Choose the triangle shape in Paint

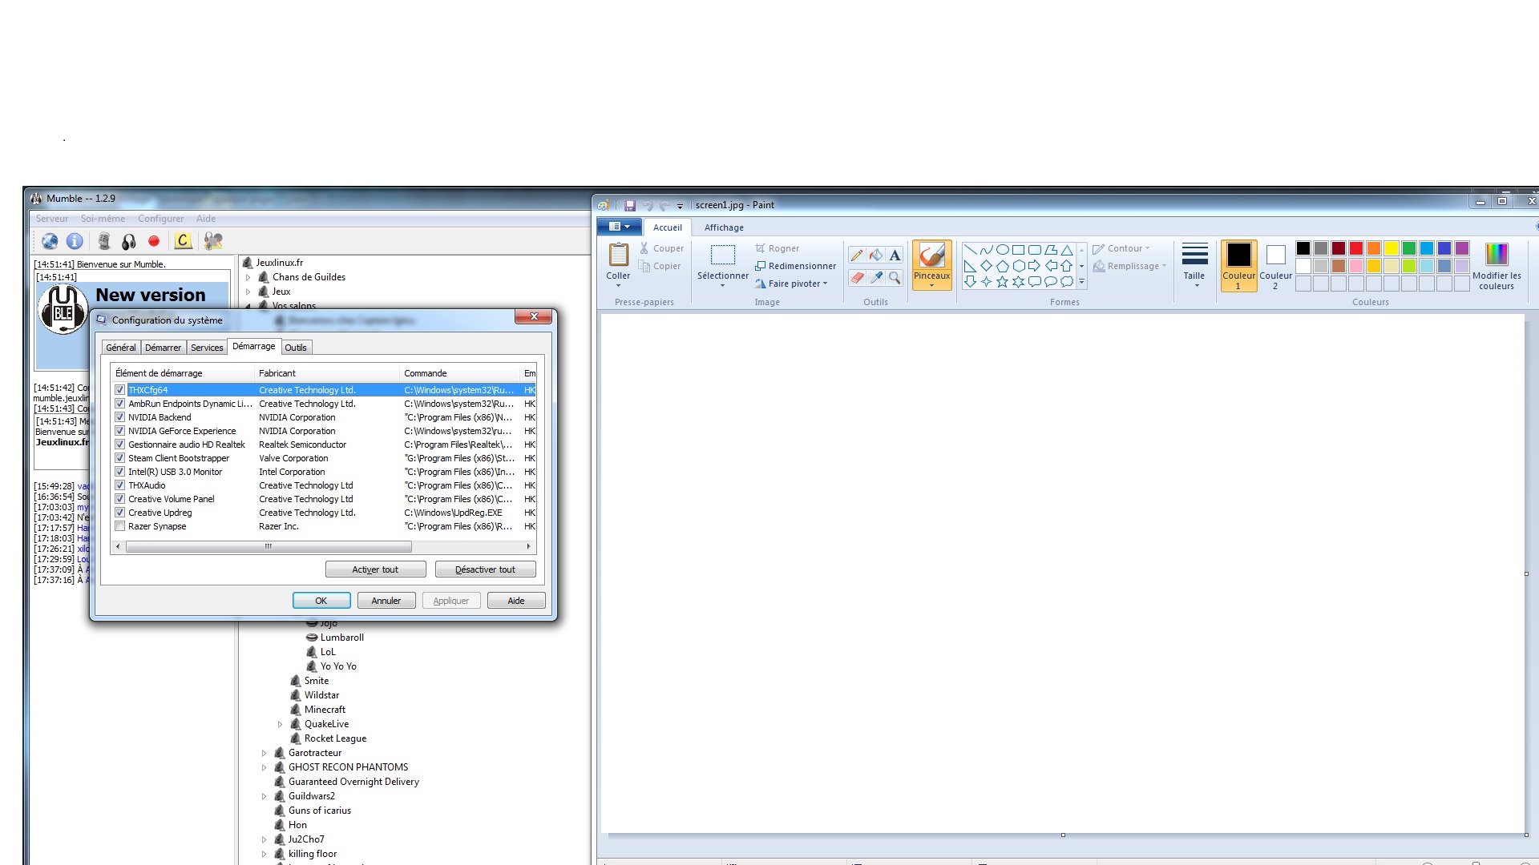coord(1066,250)
